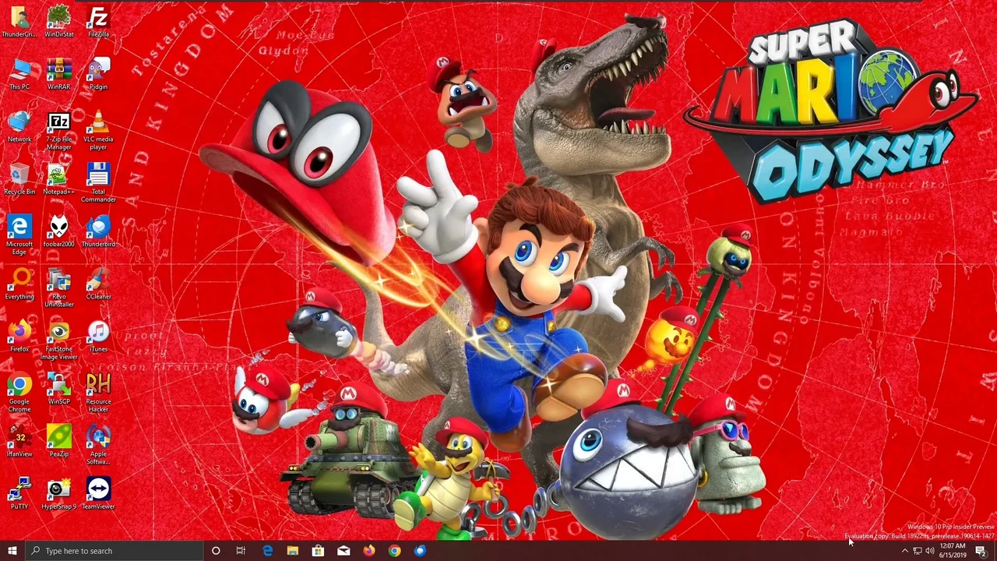Select the Thunderbird desktop shortcut

pos(98,231)
